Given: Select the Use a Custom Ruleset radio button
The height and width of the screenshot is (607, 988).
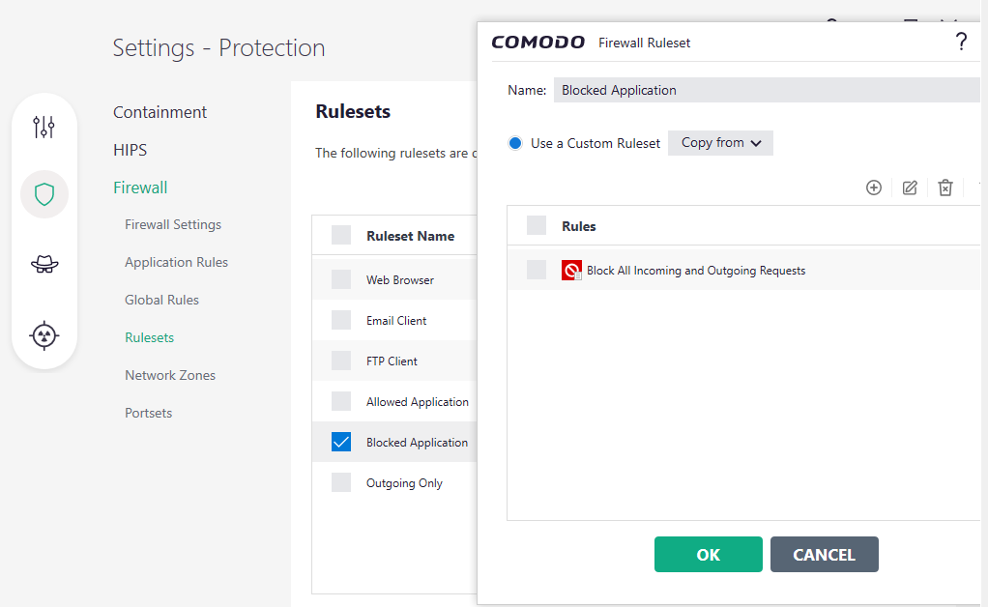Looking at the screenshot, I should 516,143.
